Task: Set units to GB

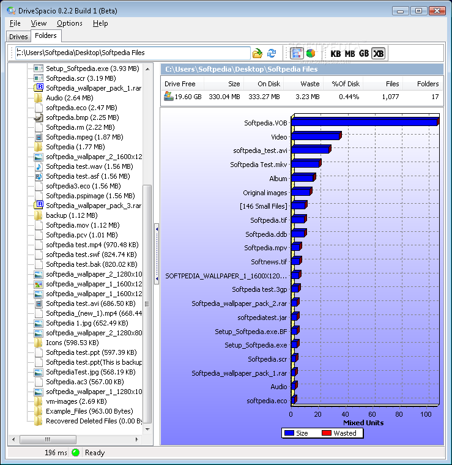Action: 364,54
